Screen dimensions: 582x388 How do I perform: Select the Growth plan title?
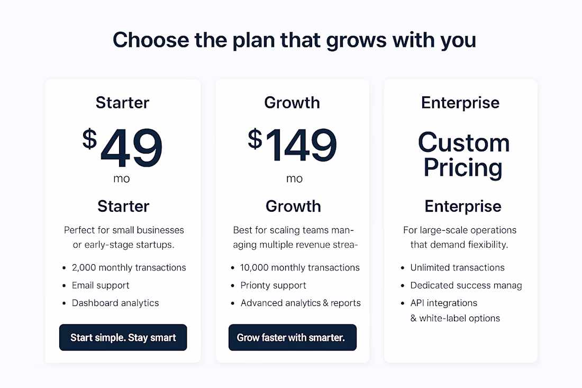click(x=292, y=103)
